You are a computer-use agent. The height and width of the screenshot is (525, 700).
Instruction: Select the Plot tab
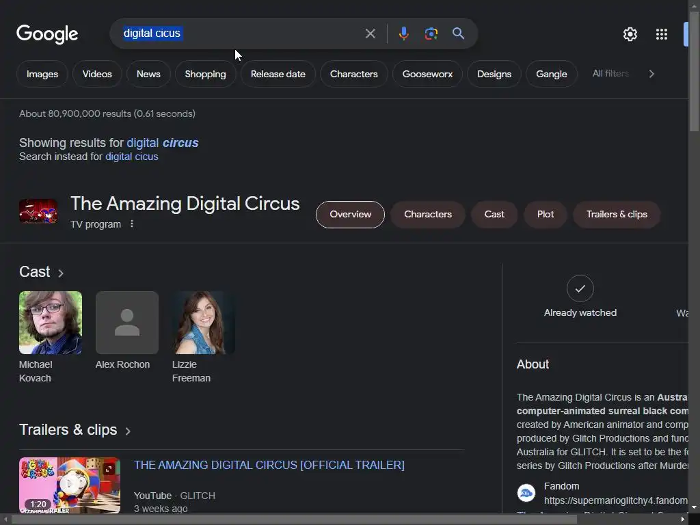click(x=545, y=214)
